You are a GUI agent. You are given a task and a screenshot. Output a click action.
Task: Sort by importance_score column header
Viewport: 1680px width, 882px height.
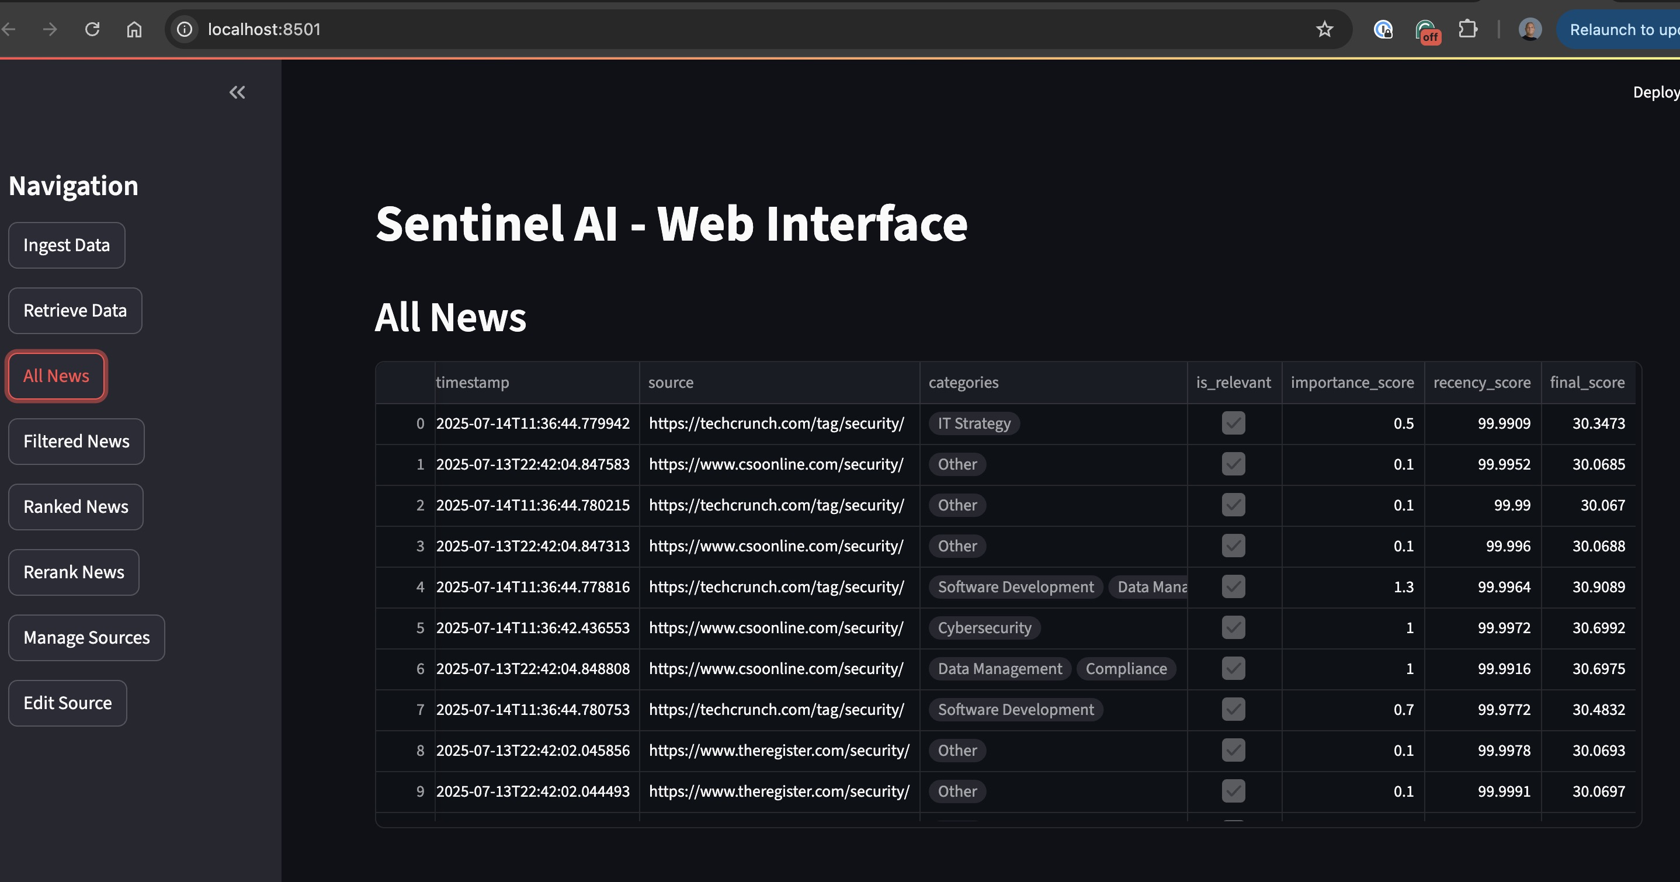1353,382
